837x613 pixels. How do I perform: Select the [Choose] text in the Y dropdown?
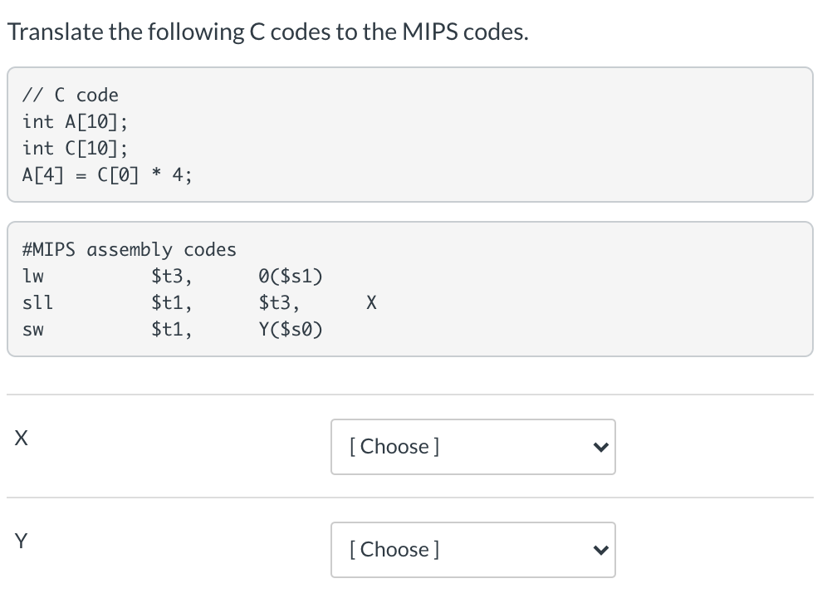click(394, 550)
